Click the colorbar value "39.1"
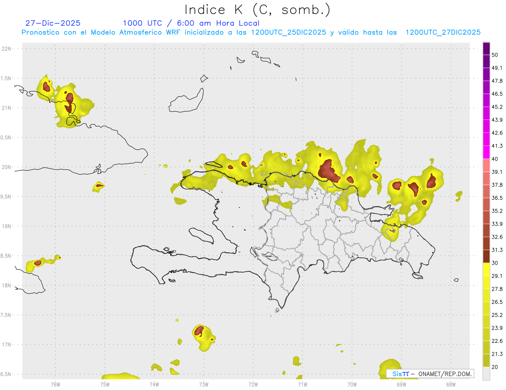The height and width of the screenshot is (390, 506). [497, 172]
